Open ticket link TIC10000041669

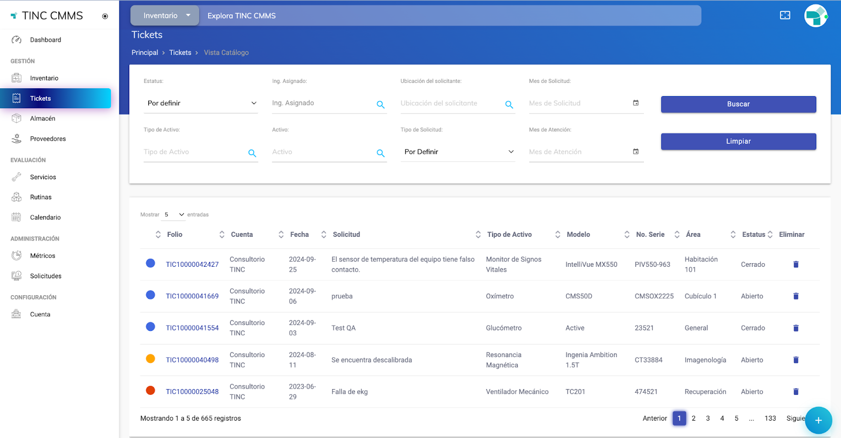point(192,296)
